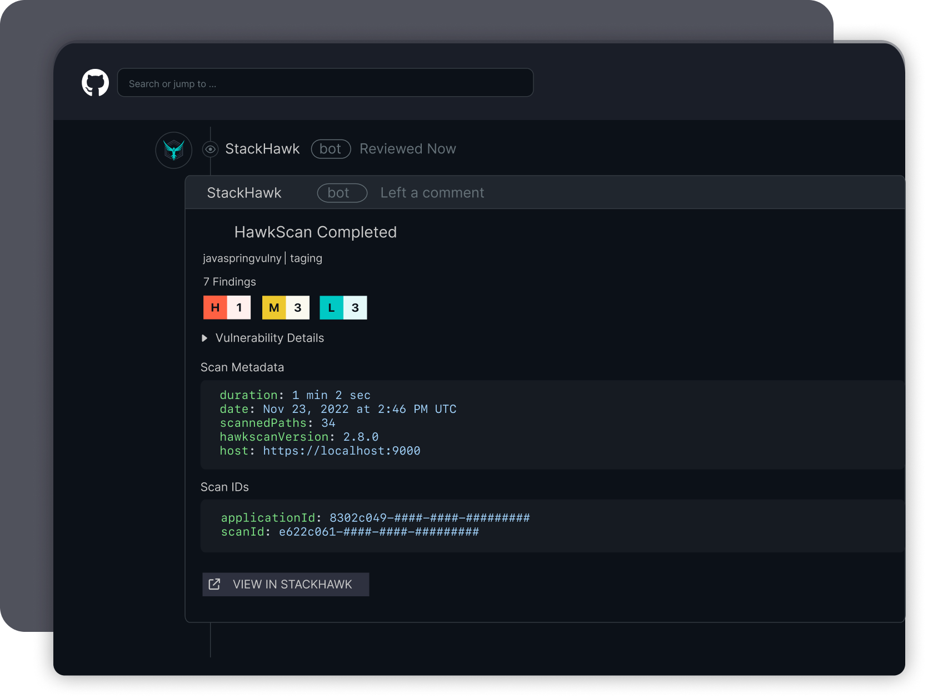This screenshot has width=928, height=698.
Task: Click the red H high severity badge
Action: (x=227, y=308)
